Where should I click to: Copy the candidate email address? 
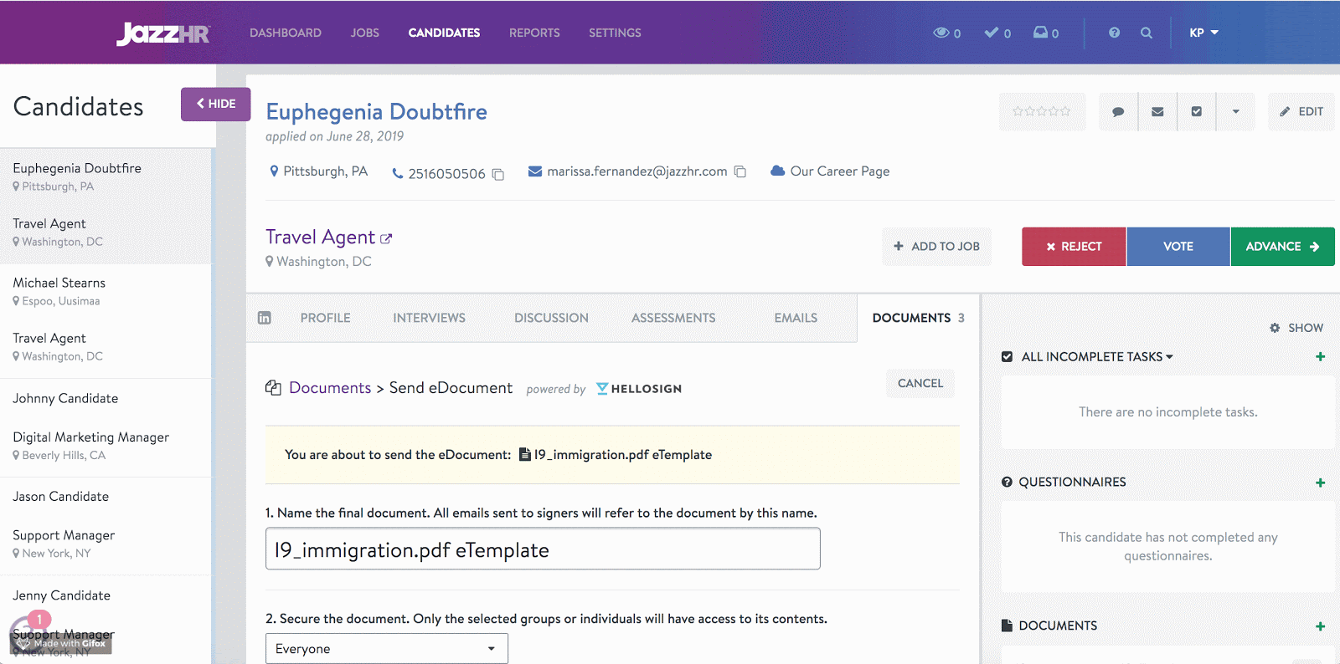coord(740,171)
